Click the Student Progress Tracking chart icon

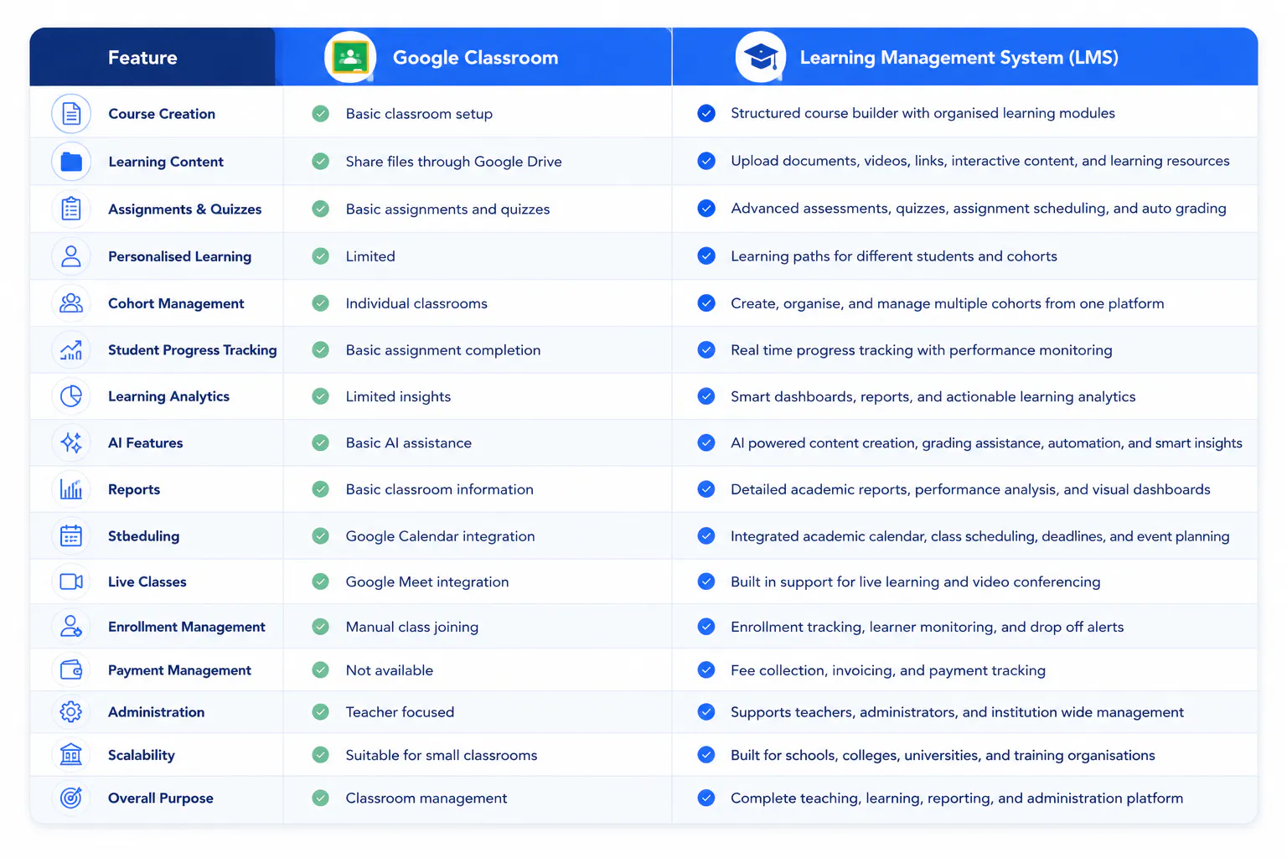point(71,350)
